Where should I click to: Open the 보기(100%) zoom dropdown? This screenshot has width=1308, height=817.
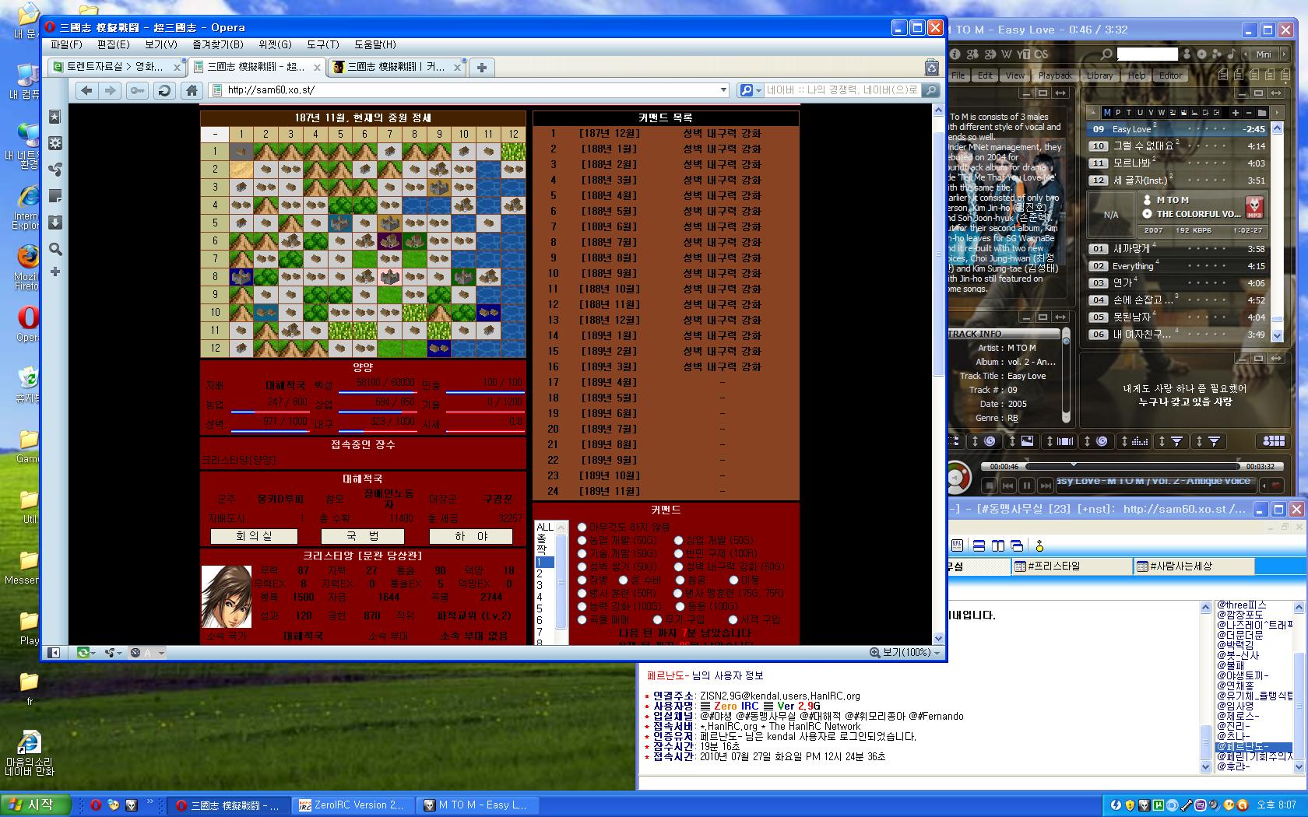(937, 653)
